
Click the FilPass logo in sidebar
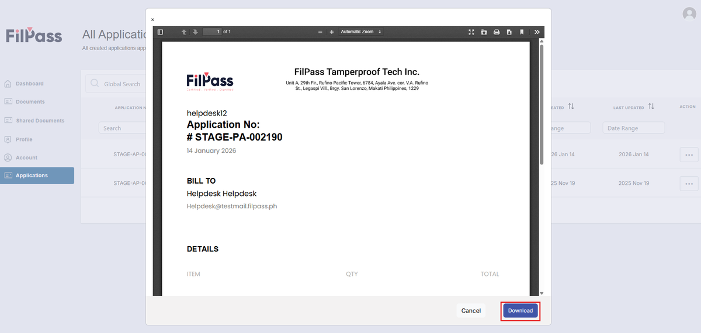coord(34,35)
